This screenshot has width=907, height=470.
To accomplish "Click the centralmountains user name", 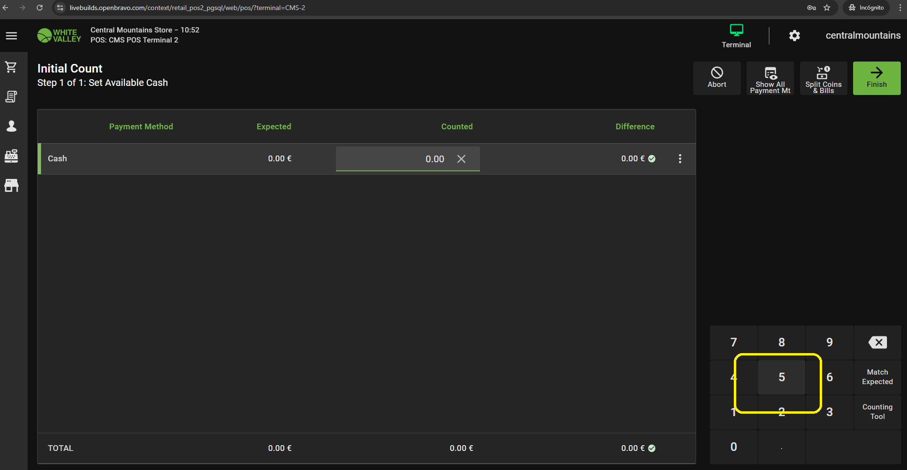I will (863, 35).
